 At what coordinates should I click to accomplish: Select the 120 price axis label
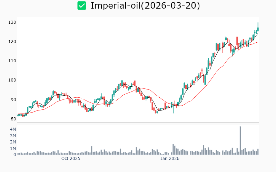[13, 42]
